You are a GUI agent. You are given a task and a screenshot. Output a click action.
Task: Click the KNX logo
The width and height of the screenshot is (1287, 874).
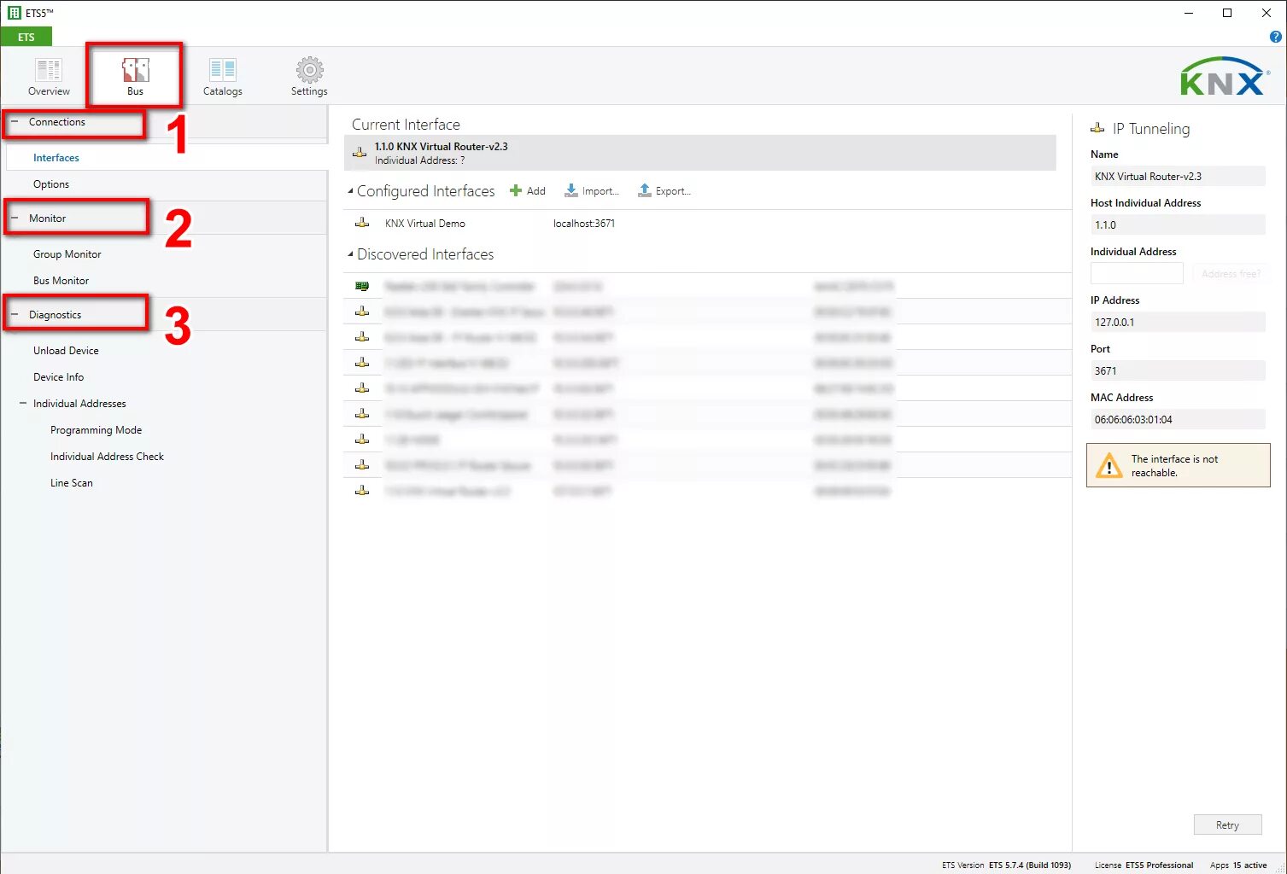1225,77
